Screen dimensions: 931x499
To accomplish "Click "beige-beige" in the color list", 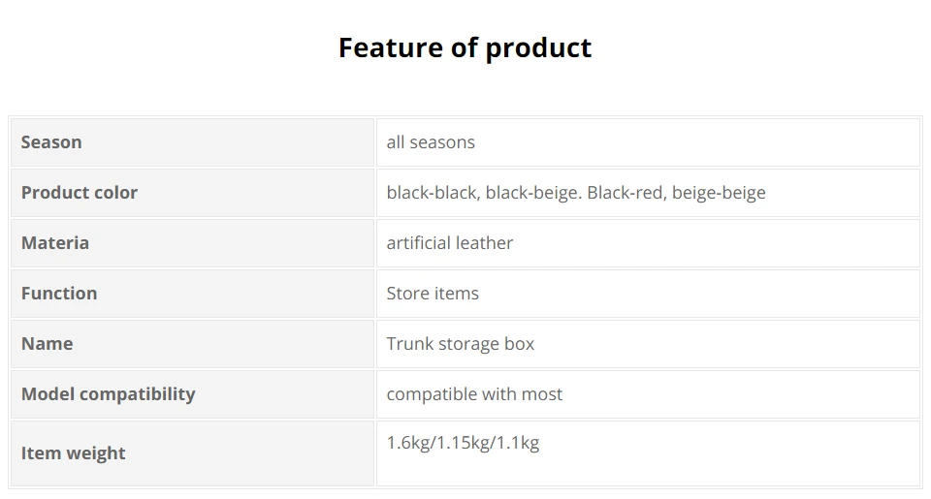I will [719, 193].
